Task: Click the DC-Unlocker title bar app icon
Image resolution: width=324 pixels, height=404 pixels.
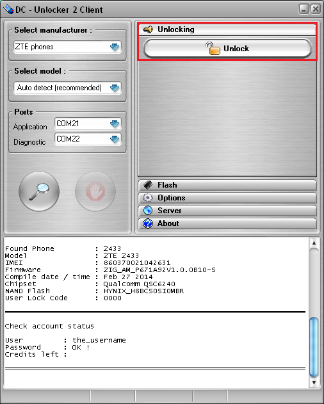Action: pyautogui.click(x=8, y=10)
